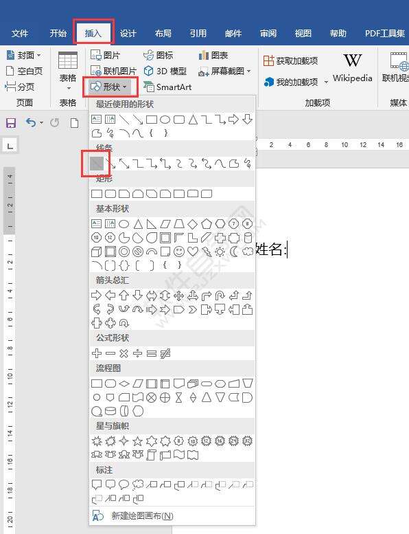The height and width of the screenshot is (534, 409).
Task: Insert a 图表 chart
Action: [x=213, y=55]
